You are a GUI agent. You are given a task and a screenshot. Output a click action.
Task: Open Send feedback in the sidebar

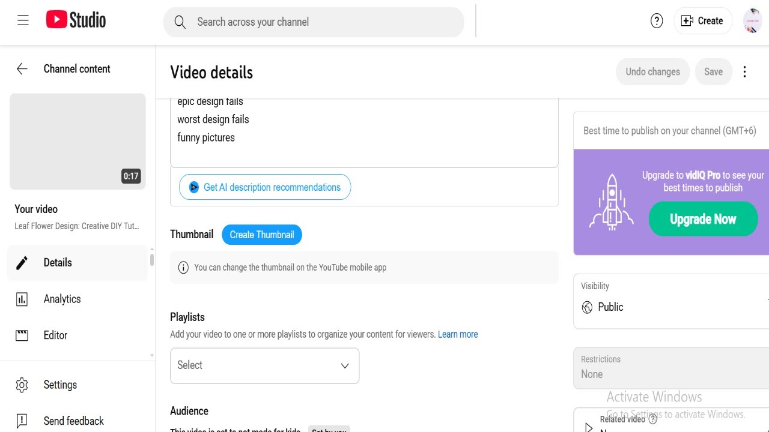(78, 421)
